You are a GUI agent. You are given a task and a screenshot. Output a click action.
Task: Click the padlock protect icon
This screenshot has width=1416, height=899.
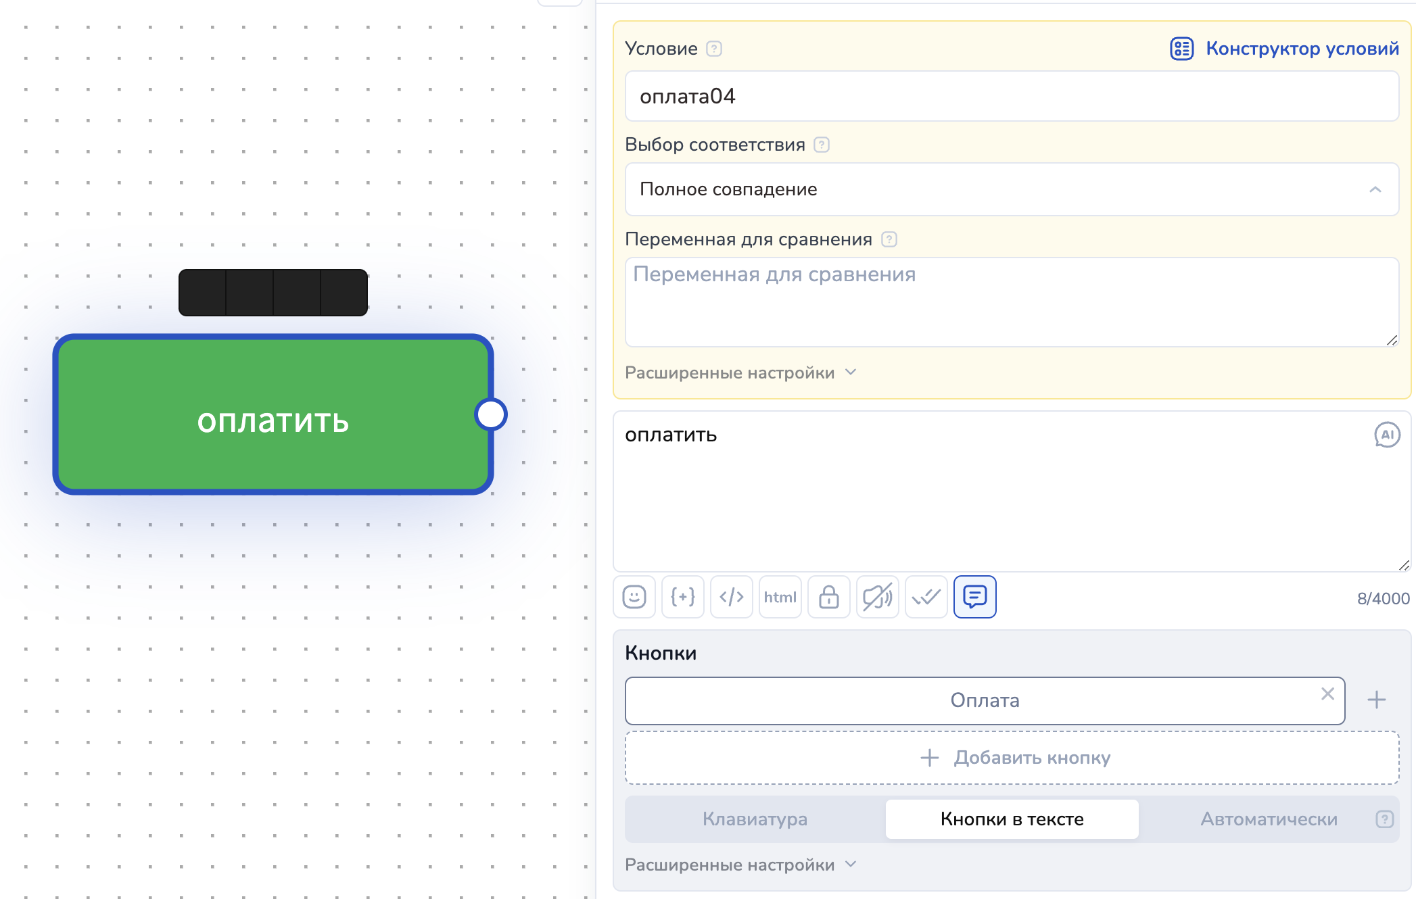click(x=828, y=597)
